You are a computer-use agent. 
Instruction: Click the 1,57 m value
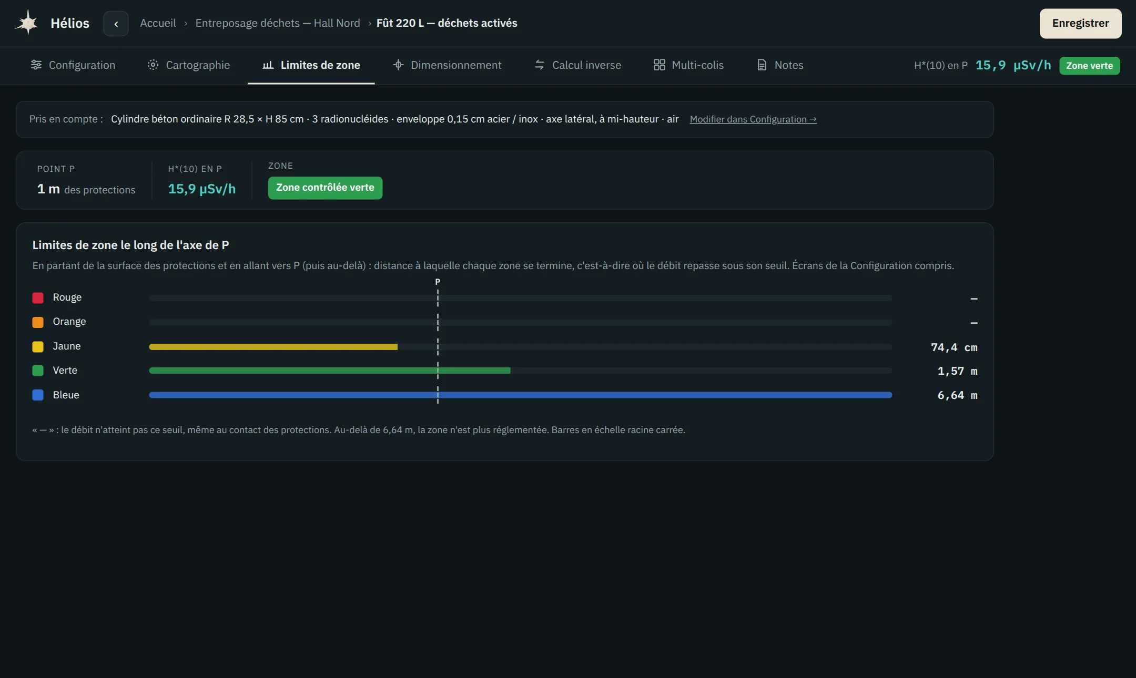pyautogui.click(x=957, y=371)
